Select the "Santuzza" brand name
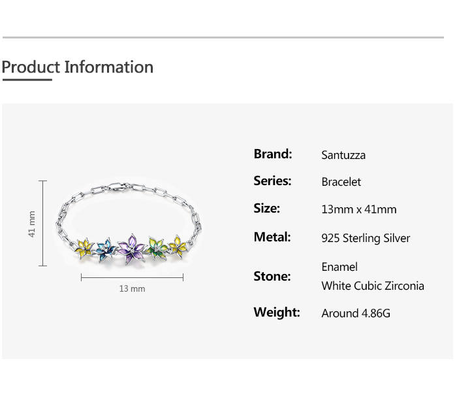The width and height of the screenshot is (457, 399). pos(343,155)
